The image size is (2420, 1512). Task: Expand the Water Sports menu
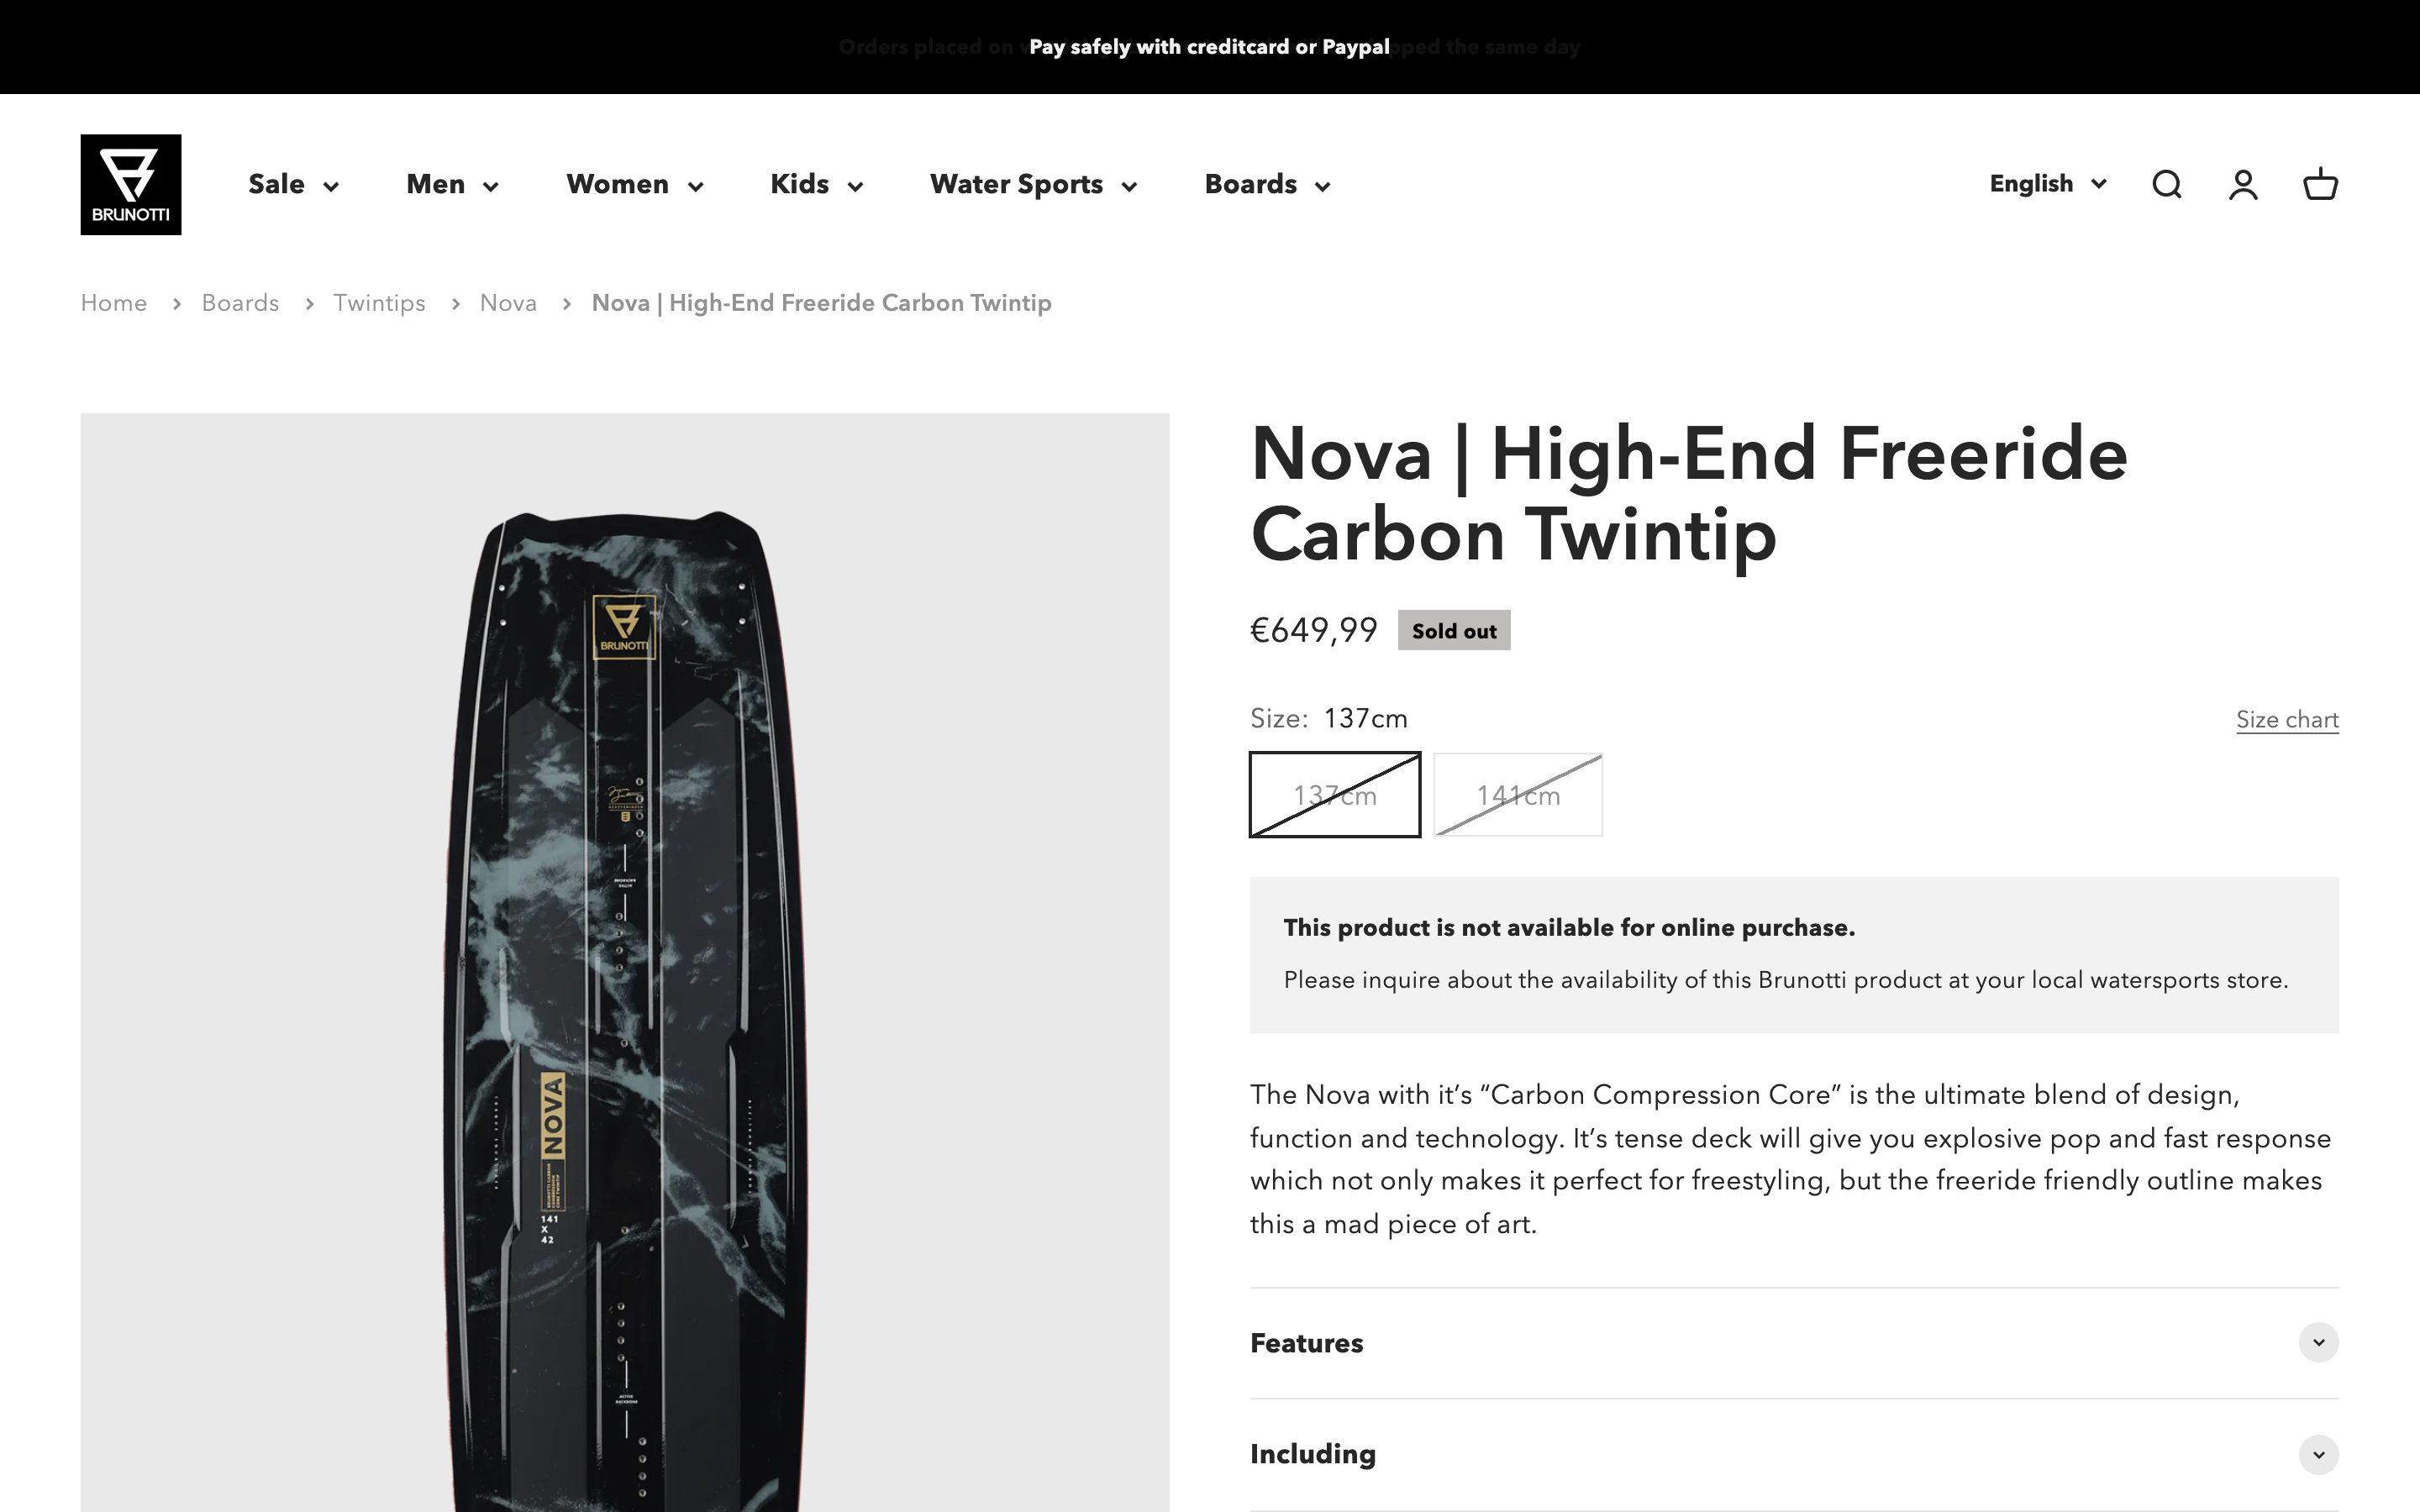[1033, 185]
